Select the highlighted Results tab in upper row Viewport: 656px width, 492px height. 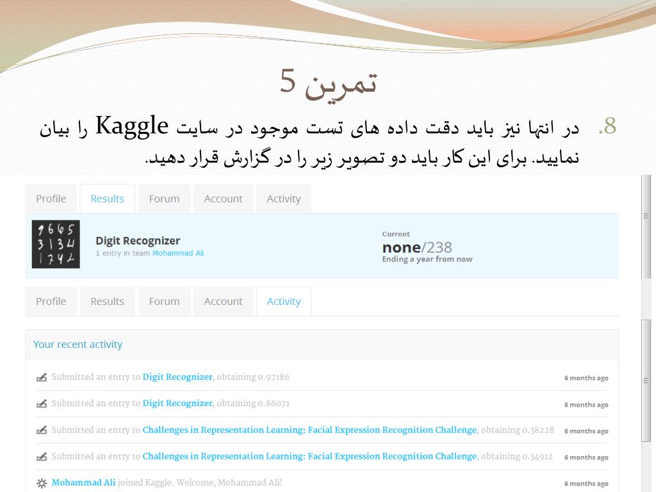(x=108, y=199)
